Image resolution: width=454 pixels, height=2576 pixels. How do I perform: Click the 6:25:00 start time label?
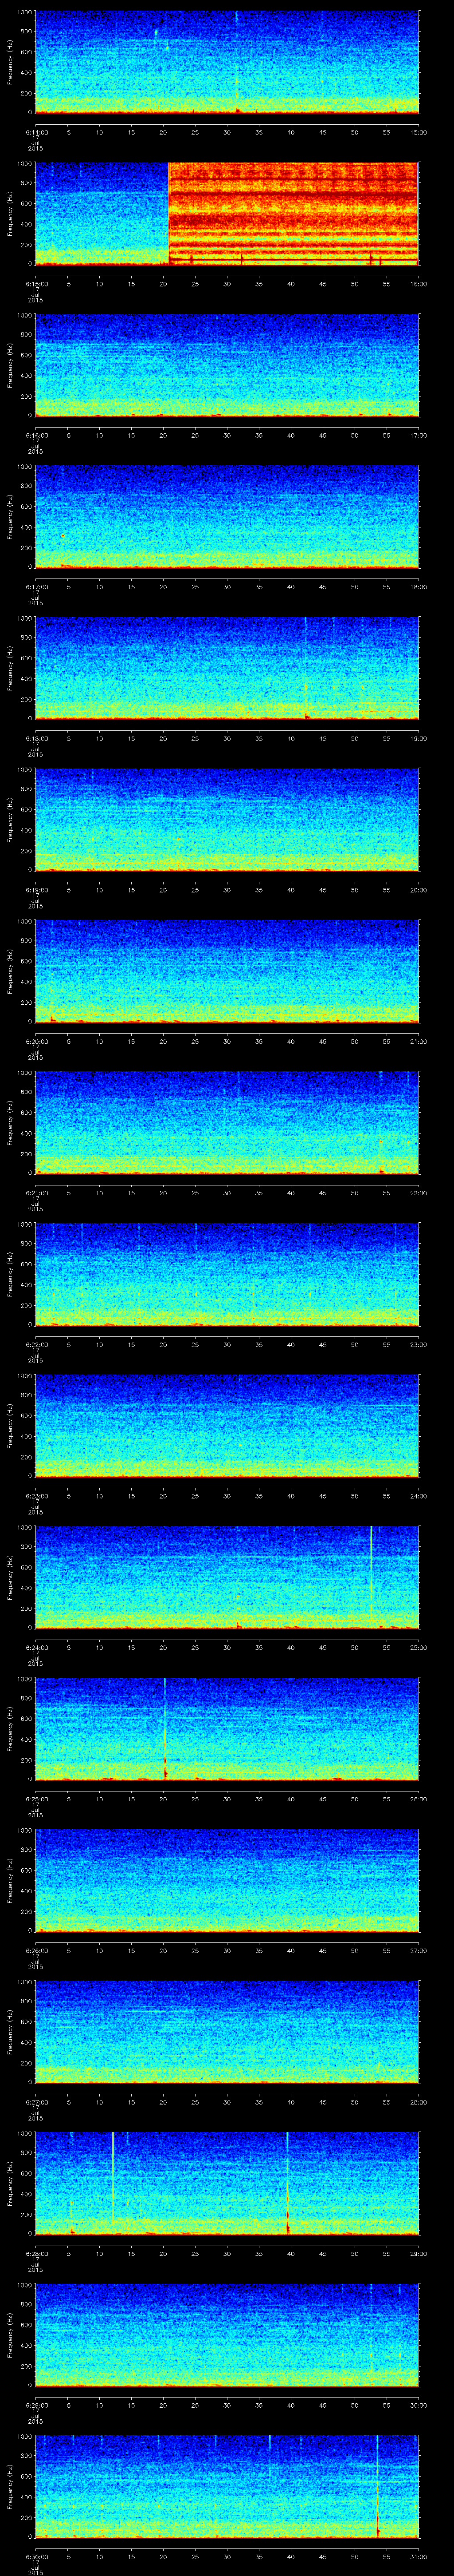coord(36,1799)
